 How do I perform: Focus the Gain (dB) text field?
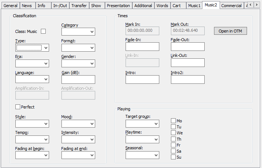point(78,79)
